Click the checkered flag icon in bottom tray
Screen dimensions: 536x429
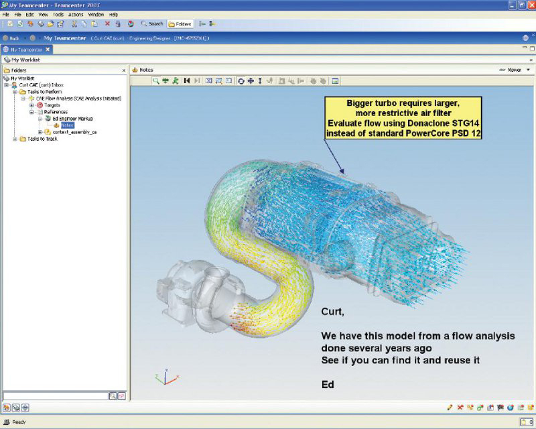(500, 407)
